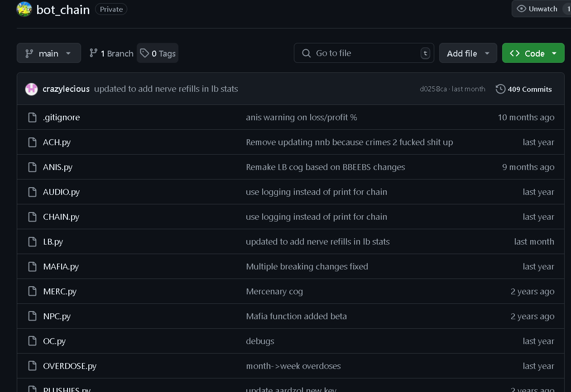Image resolution: width=571 pixels, height=392 pixels.
Task: Click the Go to file search field
Action: point(364,53)
